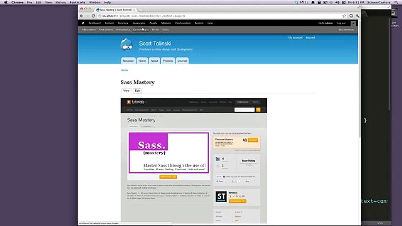Collapse the admin shortcut drawer toggle
The width and height of the screenshot is (402, 226).
(353, 23)
